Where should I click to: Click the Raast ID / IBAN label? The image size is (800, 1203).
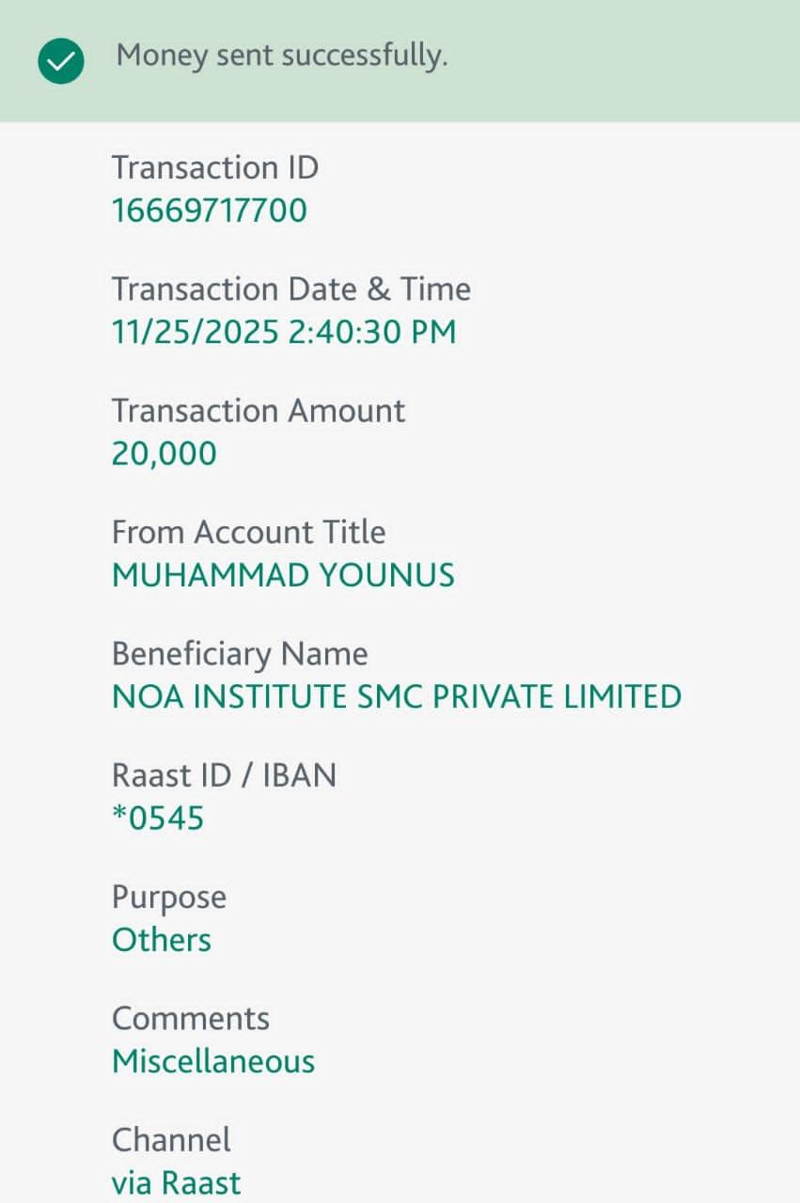click(x=224, y=775)
